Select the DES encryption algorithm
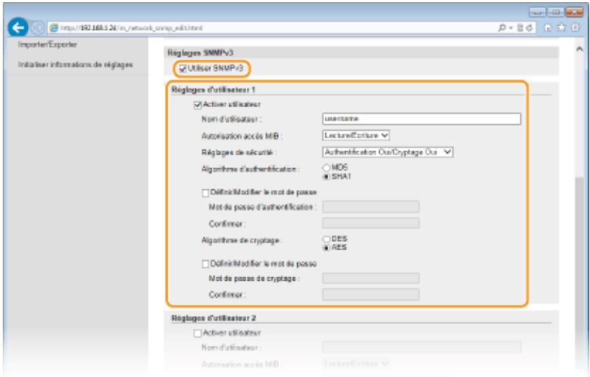 (326, 239)
